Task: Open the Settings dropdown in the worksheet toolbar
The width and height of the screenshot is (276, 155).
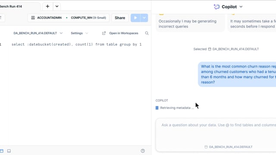Action: (x=79, y=33)
